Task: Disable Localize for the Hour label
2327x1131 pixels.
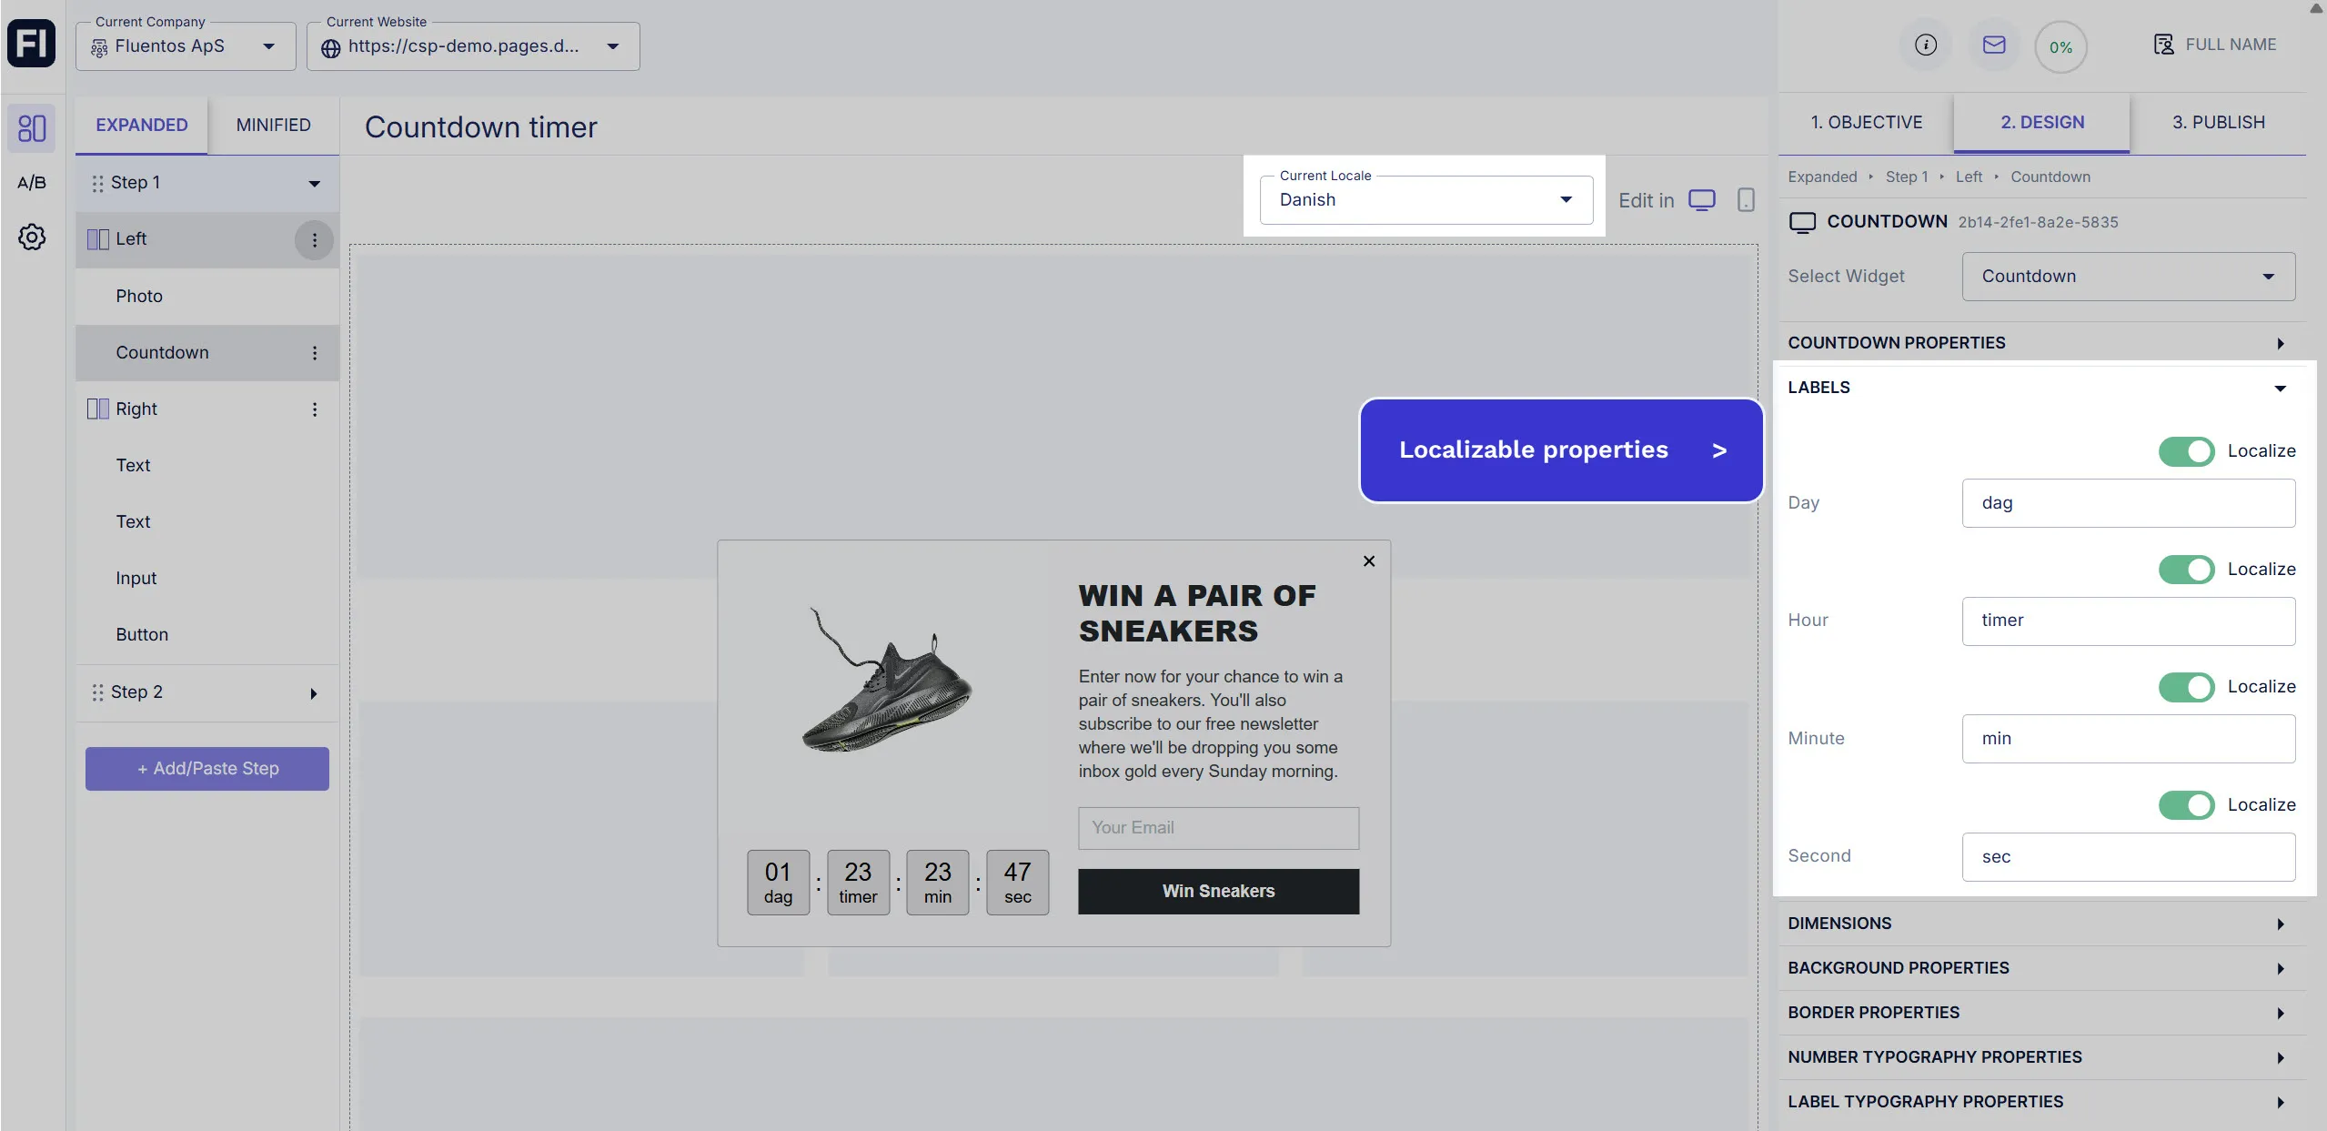Action: pyautogui.click(x=2187, y=570)
